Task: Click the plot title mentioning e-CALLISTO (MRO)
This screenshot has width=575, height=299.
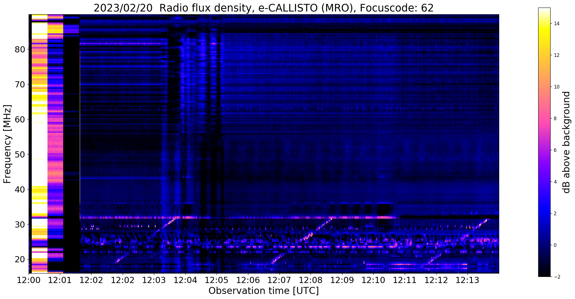Action: point(263,8)
